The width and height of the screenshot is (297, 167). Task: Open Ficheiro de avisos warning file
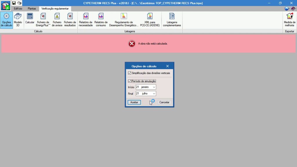pos(57,19)
